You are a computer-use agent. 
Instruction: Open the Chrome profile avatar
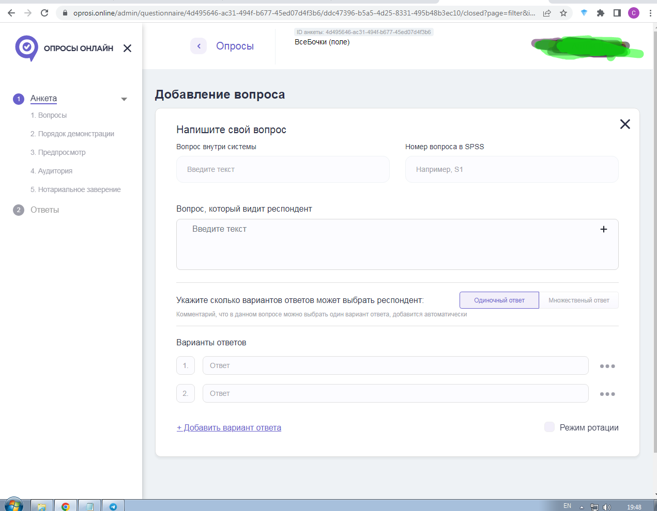[634, 13]
